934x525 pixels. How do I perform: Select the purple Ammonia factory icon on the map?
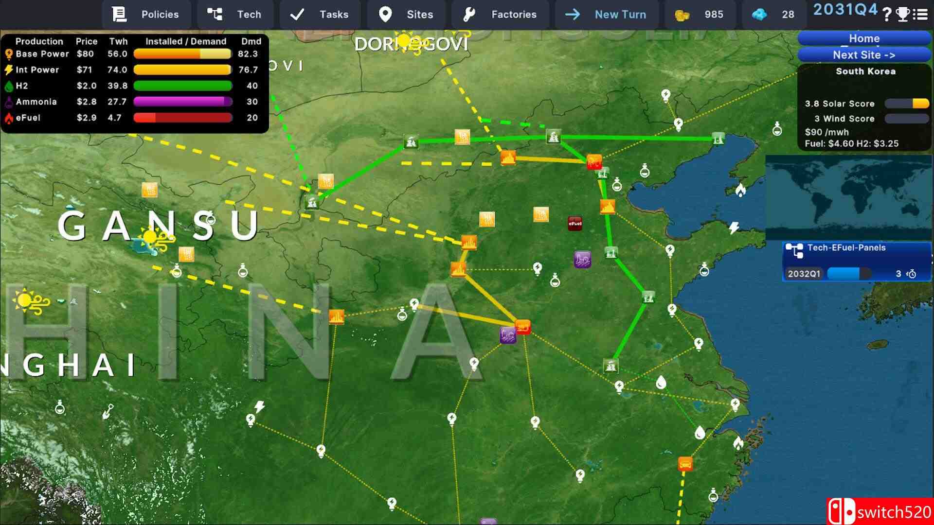pyautogui.click(x=583, y=260)
